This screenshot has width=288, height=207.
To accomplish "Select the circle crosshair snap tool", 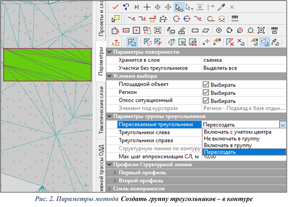I will [157, 7].
